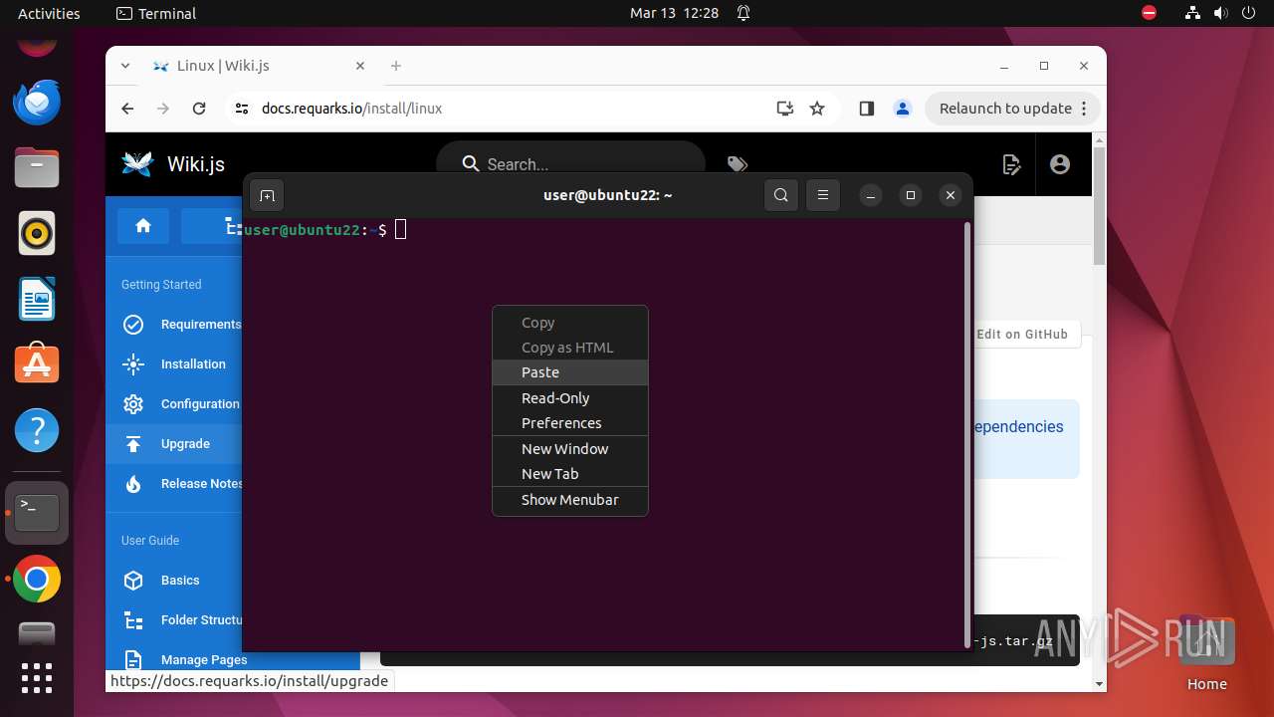Close the Linux | Wiki.js tab
Viewport: 1274px width, 717px height.
click(x=360, y=66)
